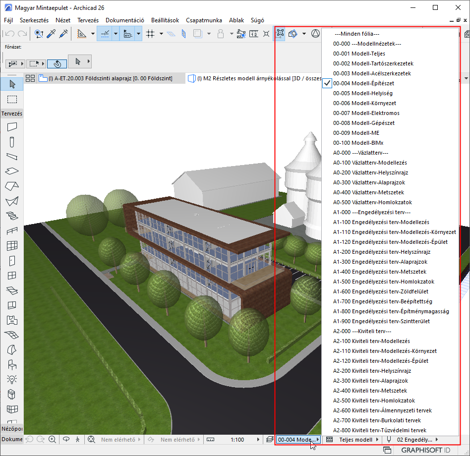Expand the Teljes modell filter dropdown
Viewport: 470px width, 456px height.
tap(355, 440)
